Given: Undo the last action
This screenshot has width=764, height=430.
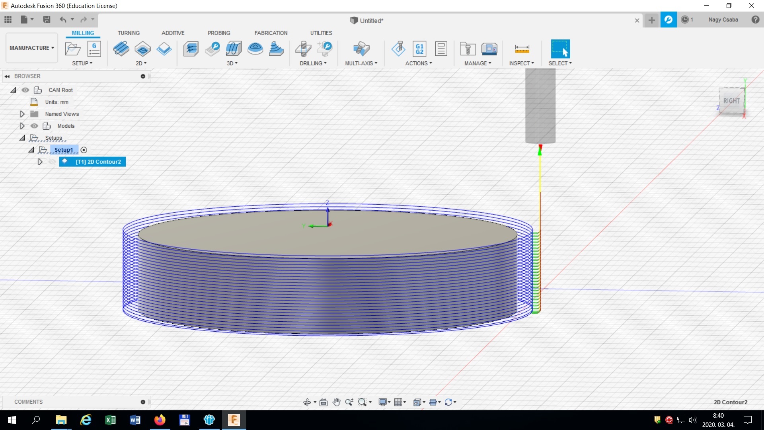Looking at the screenshot, I should (63, 20).
